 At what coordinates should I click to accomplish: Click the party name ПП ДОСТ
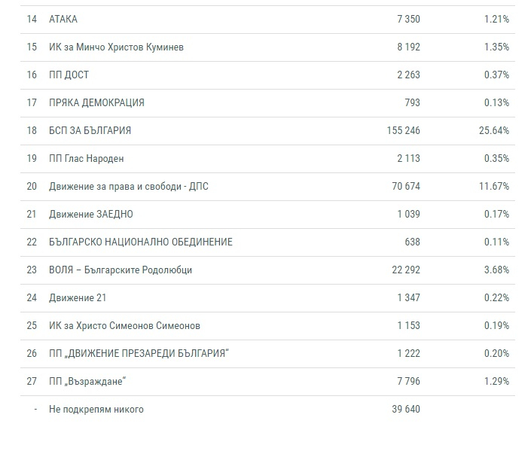[69, 75]
